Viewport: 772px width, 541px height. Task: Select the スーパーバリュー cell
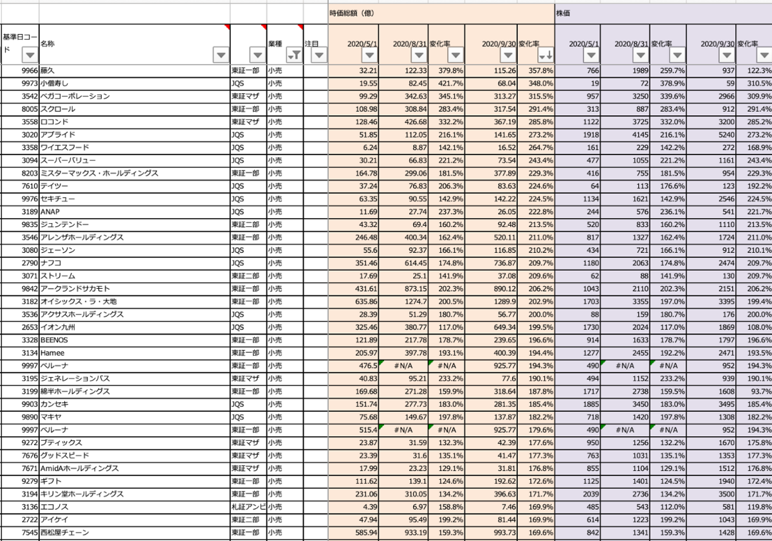134,161
